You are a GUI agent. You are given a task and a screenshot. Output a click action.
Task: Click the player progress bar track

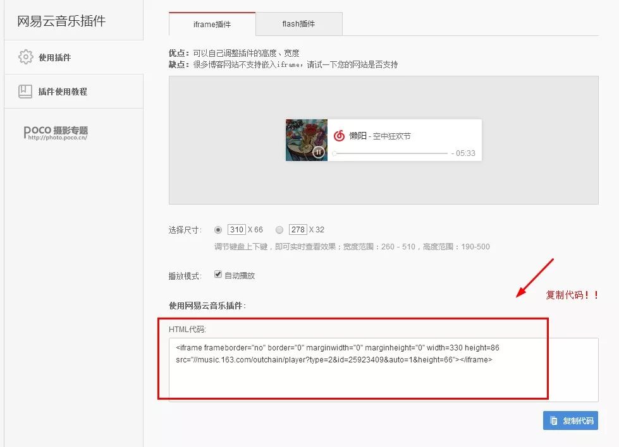[391, 153]
